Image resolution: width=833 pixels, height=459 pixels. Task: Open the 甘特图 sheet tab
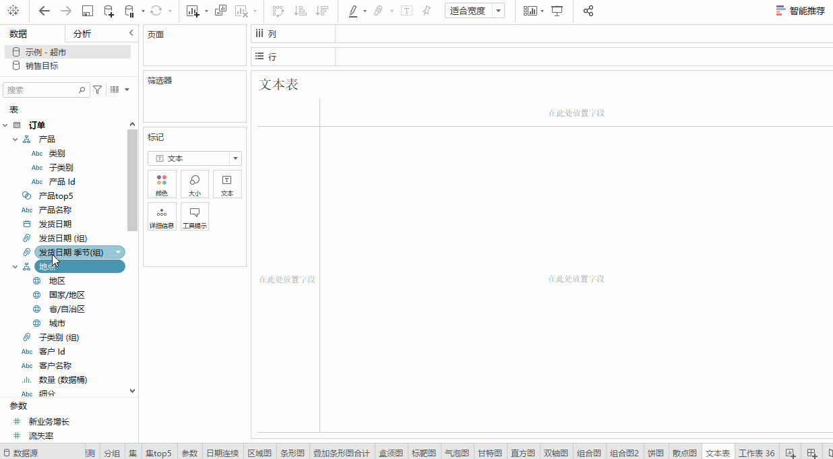tap(491, 453)
